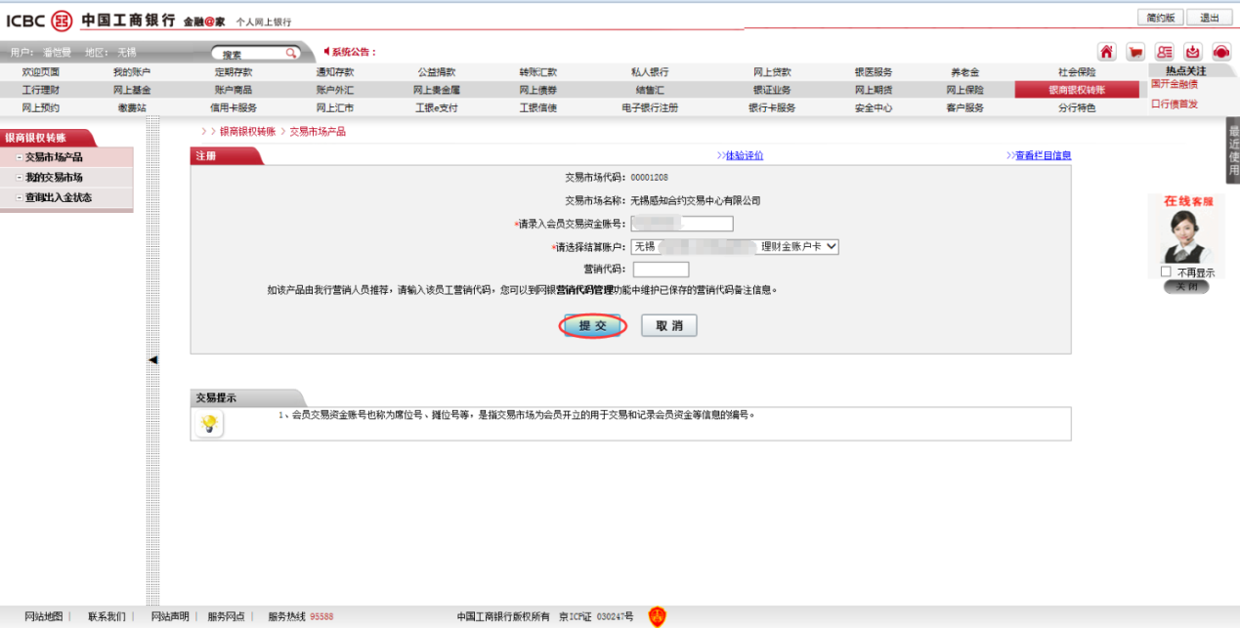Screen dimensions: 1240x628
Task: Open the 网上贷款 menu
Action: point(772,72)
